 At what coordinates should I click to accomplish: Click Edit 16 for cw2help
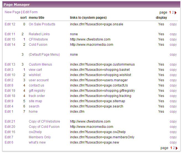10,132
